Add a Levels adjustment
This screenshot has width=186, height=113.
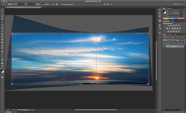pos(171,26)
